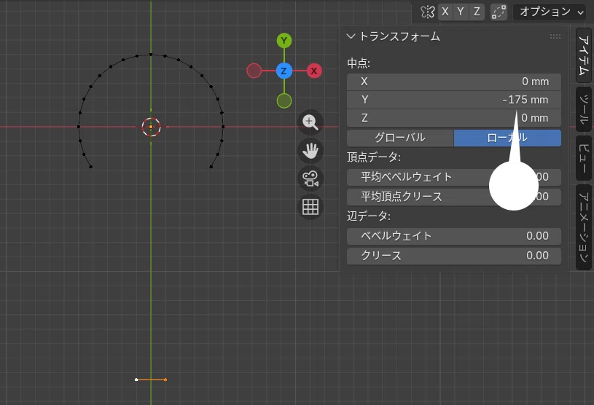Click the zoom view magnifier icon
The height and width of the screenshot is (405, 594).
coord(310,122)
